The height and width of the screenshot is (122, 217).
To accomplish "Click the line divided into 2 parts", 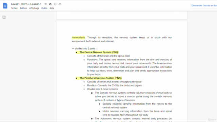I will pos(85,48).
